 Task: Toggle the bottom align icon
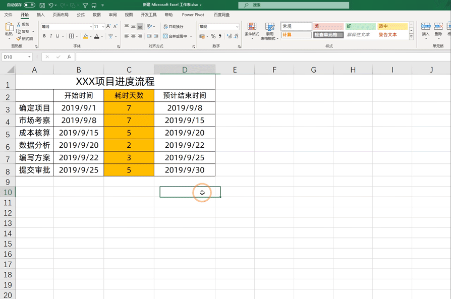tap(140, 26)
